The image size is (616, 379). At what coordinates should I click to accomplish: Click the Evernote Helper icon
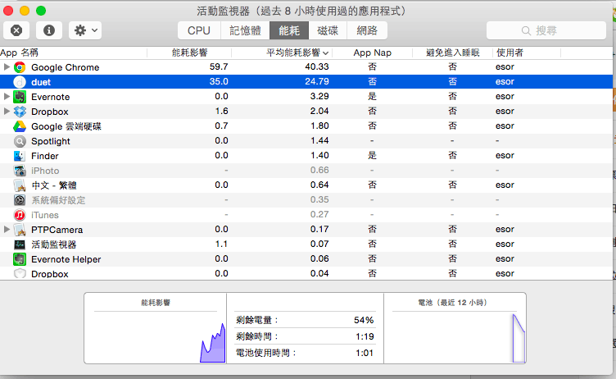coord(20,259)
